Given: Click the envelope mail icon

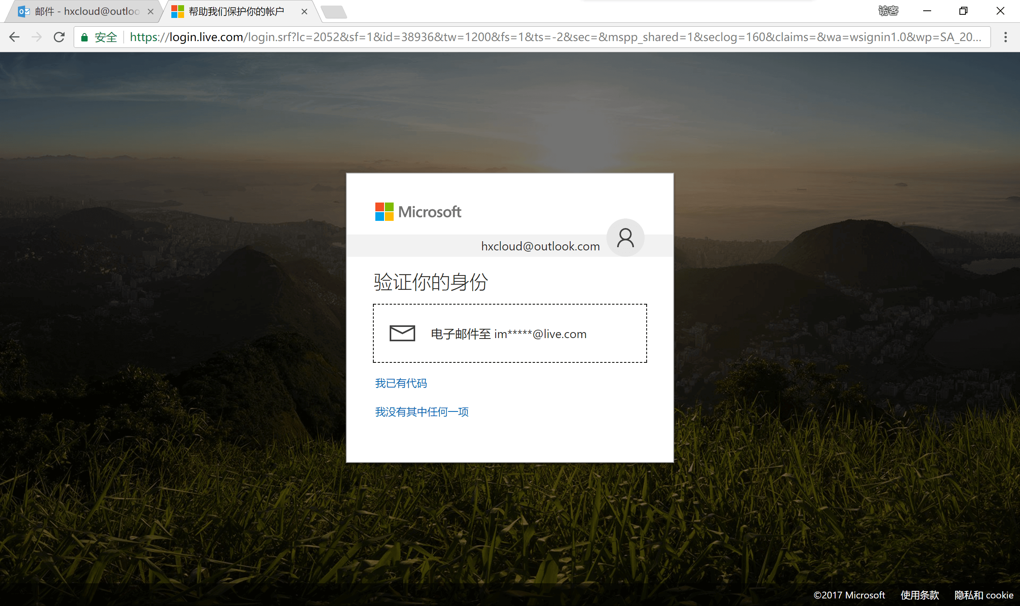Looking at the screenshot, I should click(402, 333).
